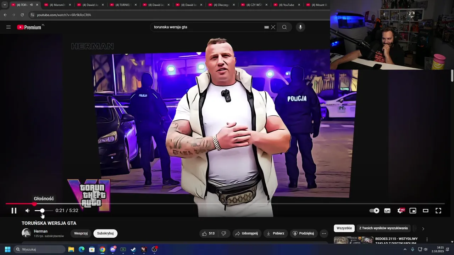The width and height of the screenshot is (454, 255).
Task: Open the clock showing 18:21
Action: (438, 249)
